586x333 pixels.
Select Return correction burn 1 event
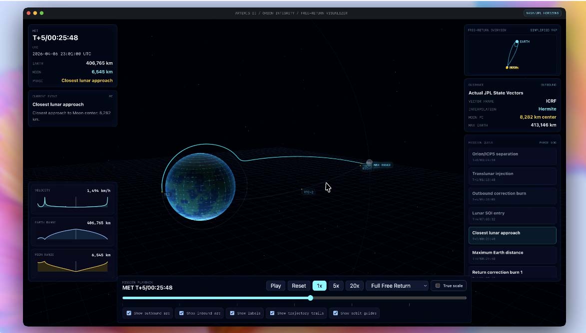point(513,273)
